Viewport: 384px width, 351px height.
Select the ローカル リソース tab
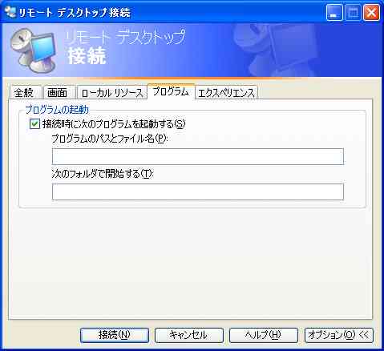[x=112, y=93]
